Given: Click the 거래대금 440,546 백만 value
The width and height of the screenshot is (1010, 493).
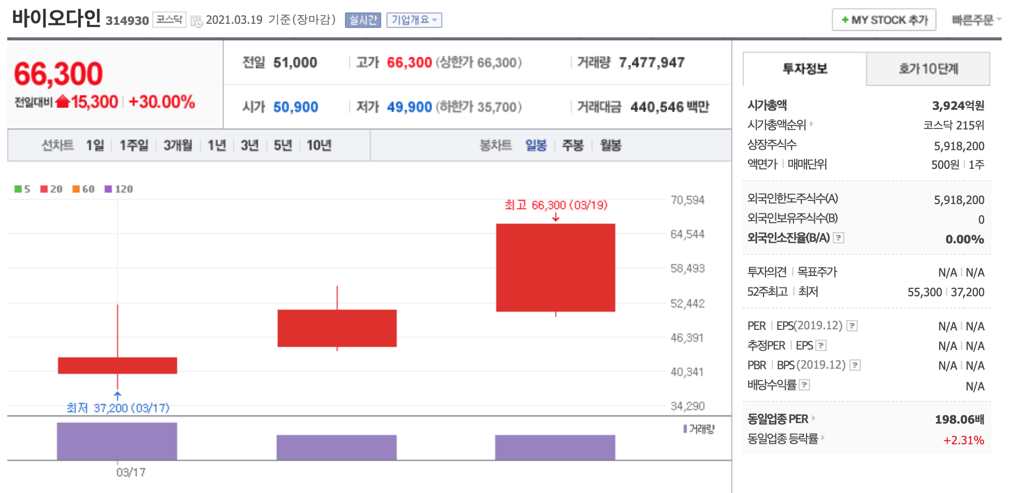Looking at the screenshot, I should pos(670,107).
